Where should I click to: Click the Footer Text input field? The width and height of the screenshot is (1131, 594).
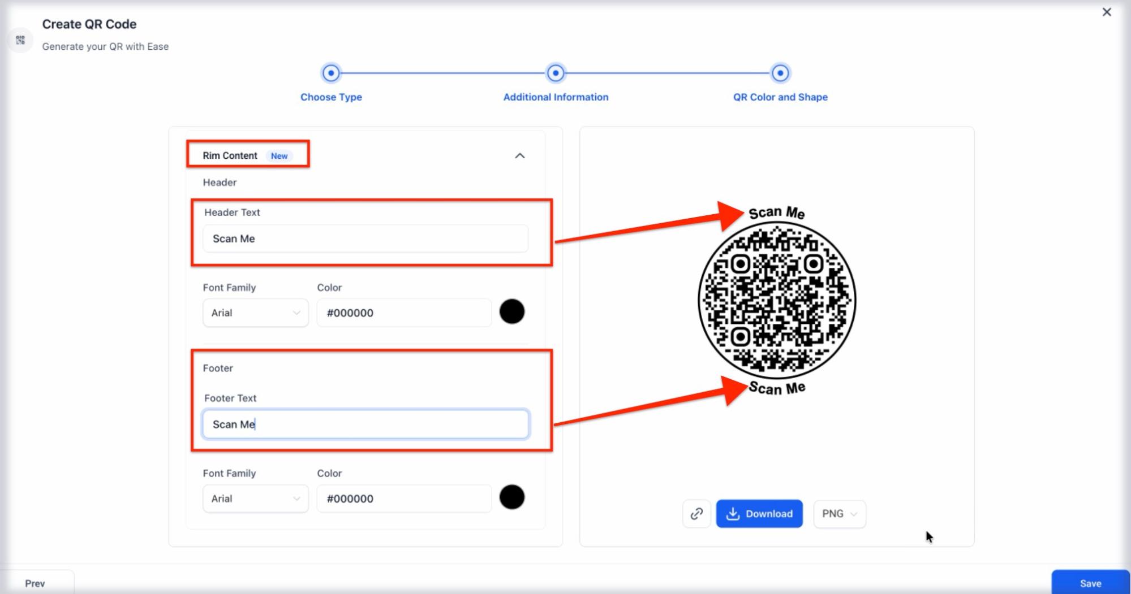(365, 424)
